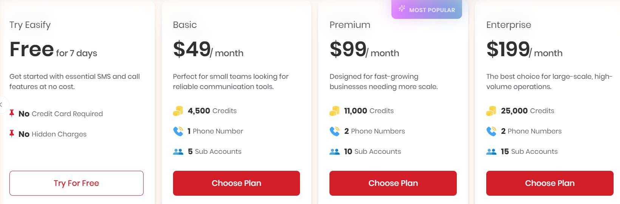
Task: Click the sparkle icon in Most Popular badge
Action: [x=402, y=9]
